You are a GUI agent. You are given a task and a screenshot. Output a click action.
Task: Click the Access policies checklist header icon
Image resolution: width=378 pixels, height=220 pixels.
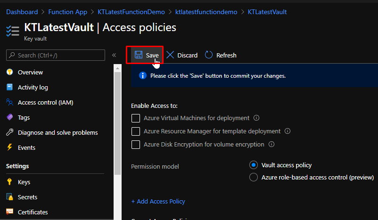click(13, 31)
